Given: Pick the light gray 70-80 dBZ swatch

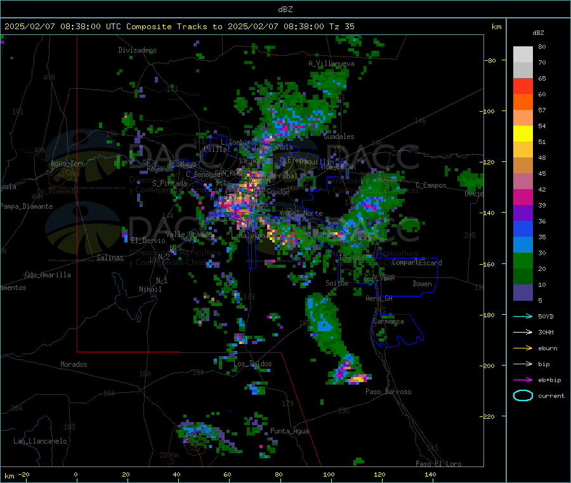Looking at the screenshot, I should (x=523, y=55).
